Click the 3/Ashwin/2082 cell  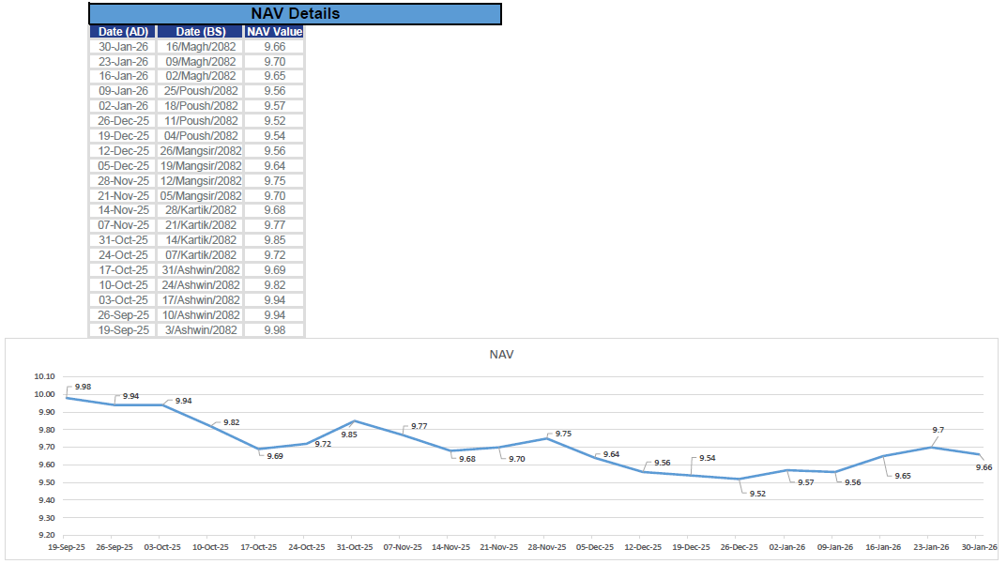coord(199,329)
